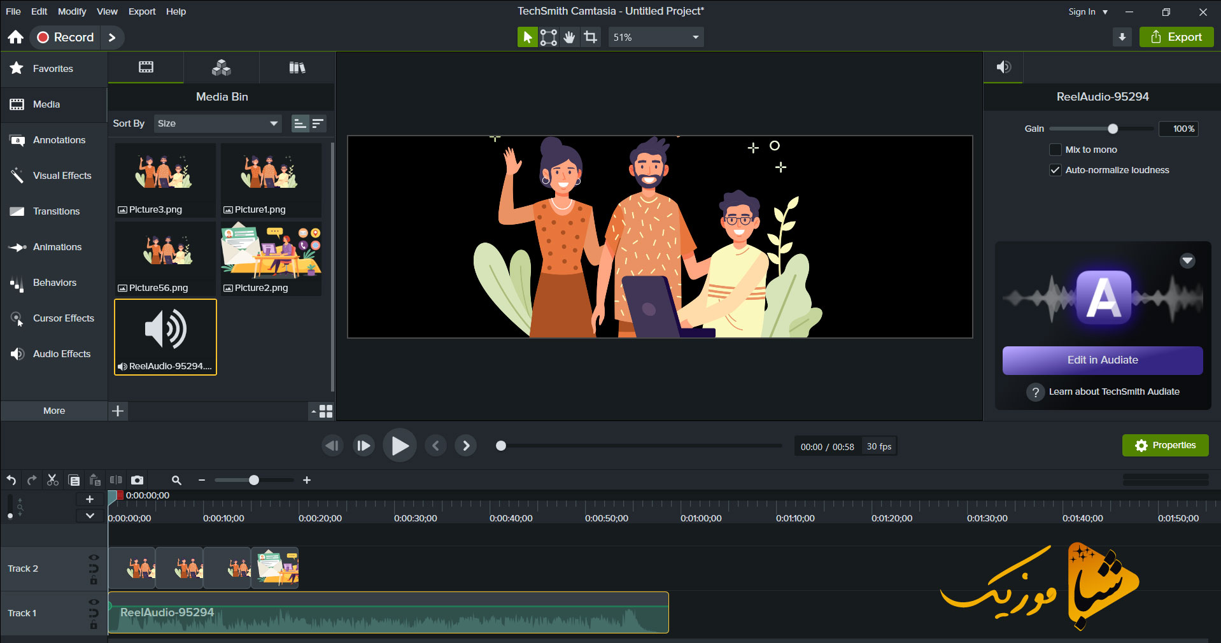
Task: Collapse the Audiate promo panel arrow
Action: 1187,260
